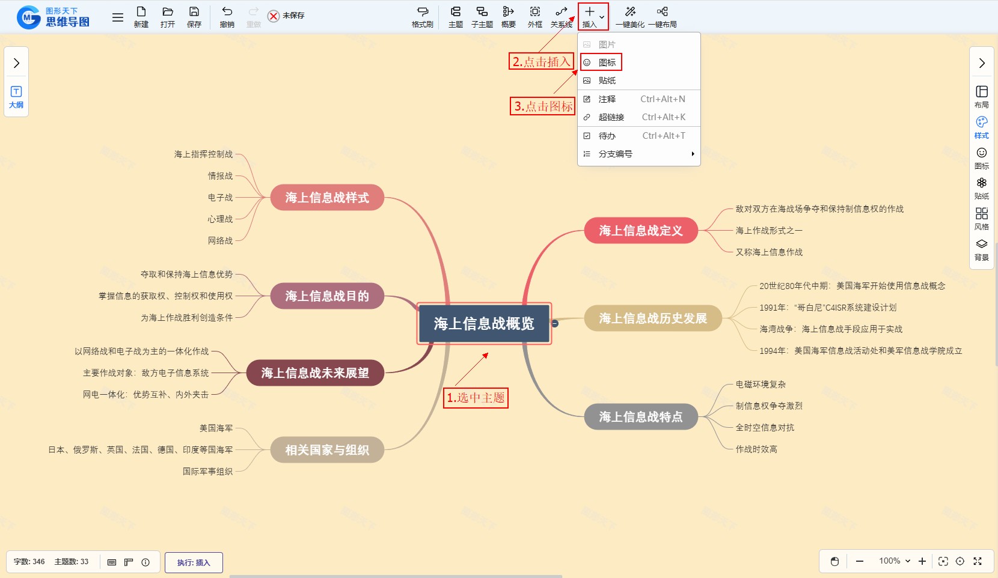Open the 背景 background panel icon
This screenshot has height=578, width=998.
pyautogui.click(x=981, y=249)
